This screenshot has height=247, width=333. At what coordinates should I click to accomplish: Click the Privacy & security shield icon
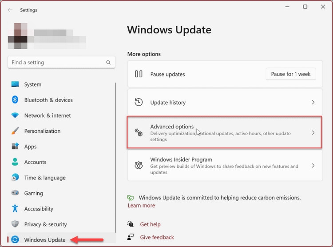click(x=15, y=224)
